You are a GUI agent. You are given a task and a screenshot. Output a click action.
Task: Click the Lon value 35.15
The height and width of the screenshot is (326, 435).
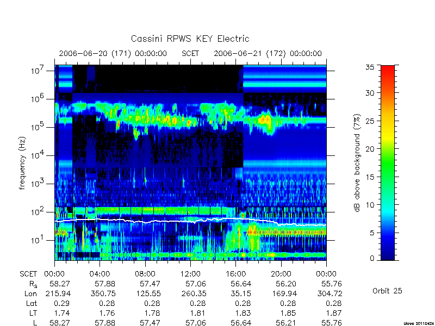(x=240, y=293)
